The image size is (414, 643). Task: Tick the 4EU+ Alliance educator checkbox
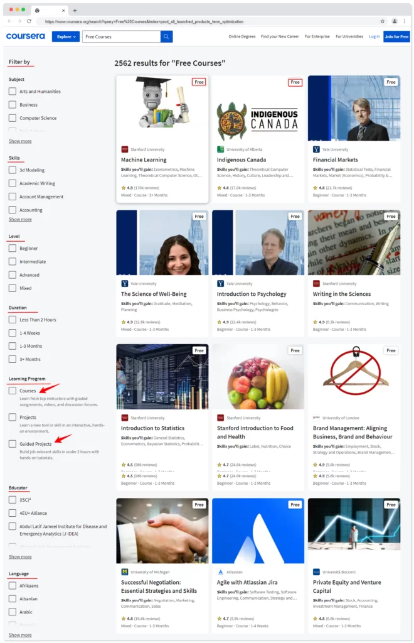(13, 513)
